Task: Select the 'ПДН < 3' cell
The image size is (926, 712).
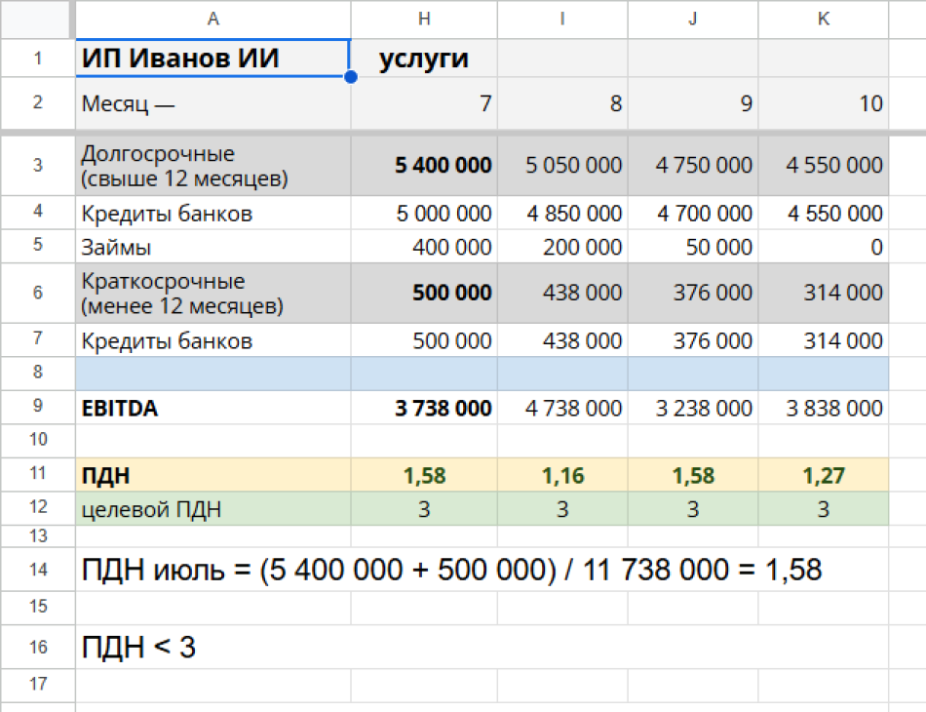Action: click(x=139, y=647)
